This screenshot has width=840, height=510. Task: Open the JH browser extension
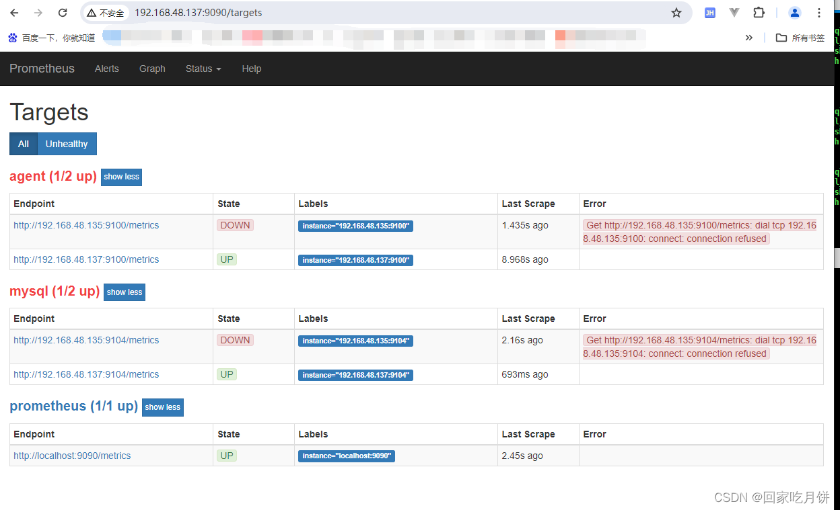point(709,13)
